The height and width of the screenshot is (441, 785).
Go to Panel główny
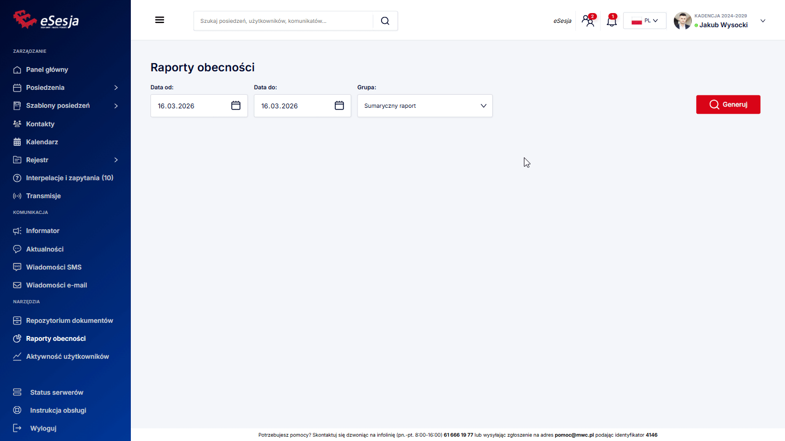[47, 70]
